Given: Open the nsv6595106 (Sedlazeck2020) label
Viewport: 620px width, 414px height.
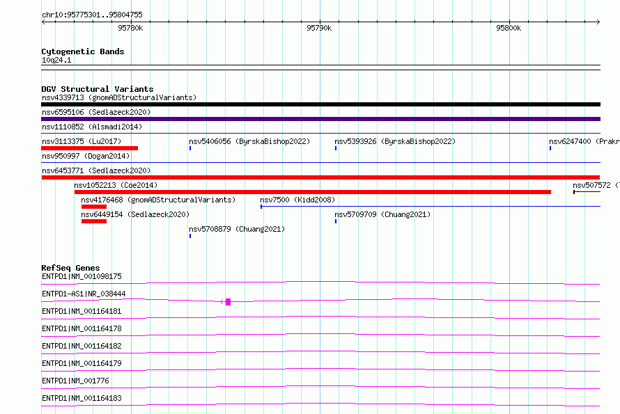Looking at the screenshot, I should point(96,112).
